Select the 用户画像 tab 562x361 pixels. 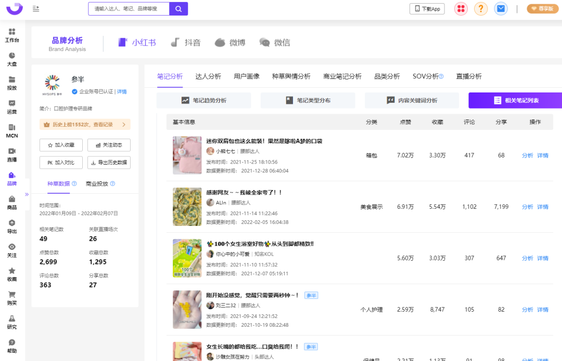click(x=247, y=76)
